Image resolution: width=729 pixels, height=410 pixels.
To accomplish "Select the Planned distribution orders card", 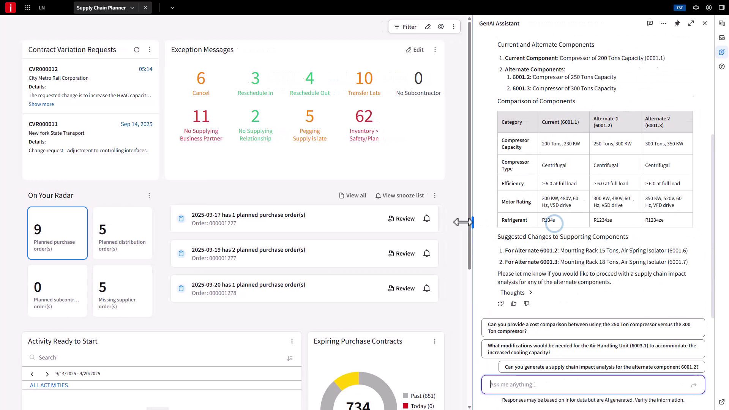I will pyautogui.click(x=122, y=233).
